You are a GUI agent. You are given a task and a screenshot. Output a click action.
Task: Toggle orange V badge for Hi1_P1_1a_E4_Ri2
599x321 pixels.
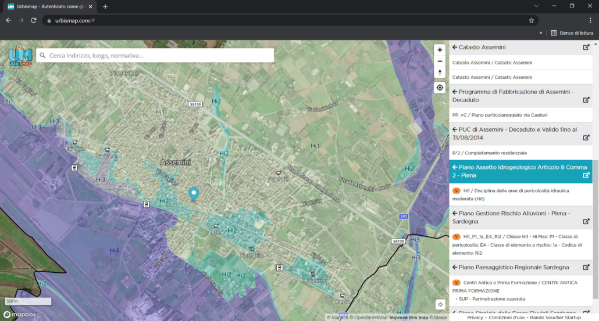[456, 236]
